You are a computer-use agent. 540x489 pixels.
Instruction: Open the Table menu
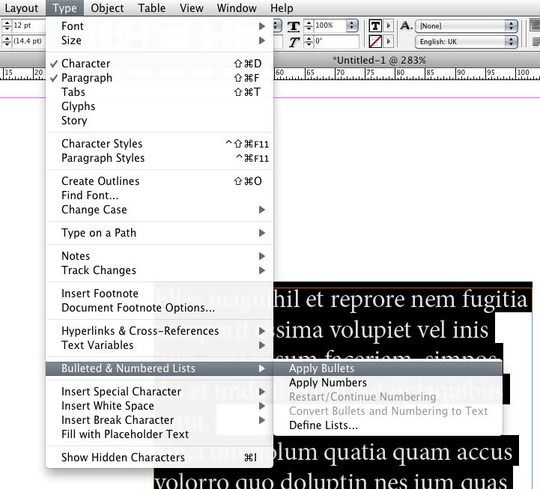pyautogui.click(x=151, y=8)
